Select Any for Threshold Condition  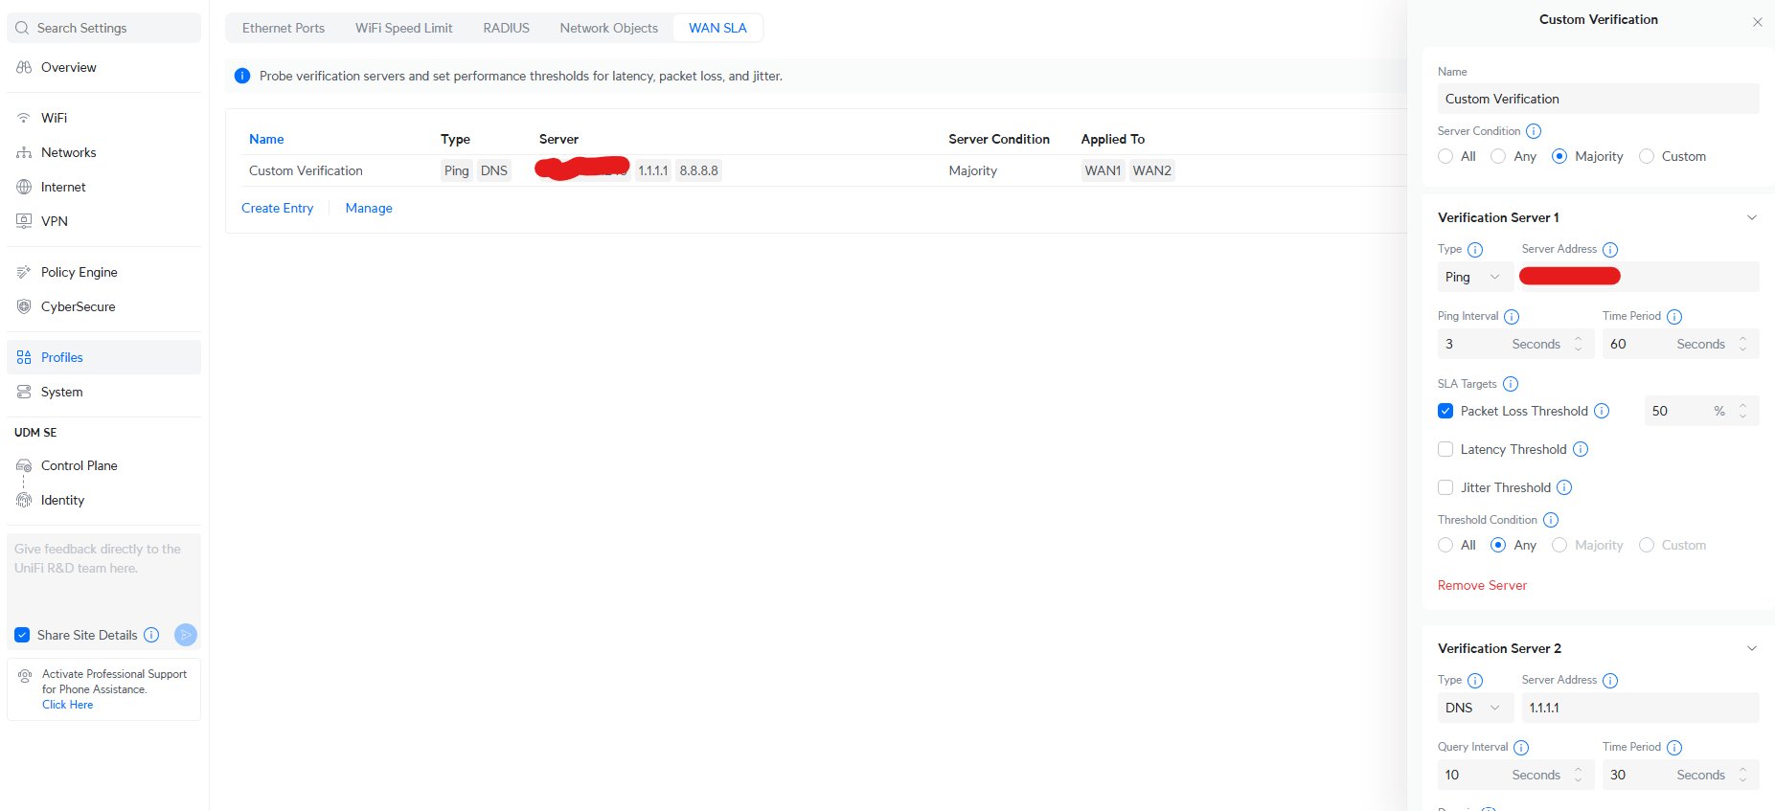[x=1498, y=545]
